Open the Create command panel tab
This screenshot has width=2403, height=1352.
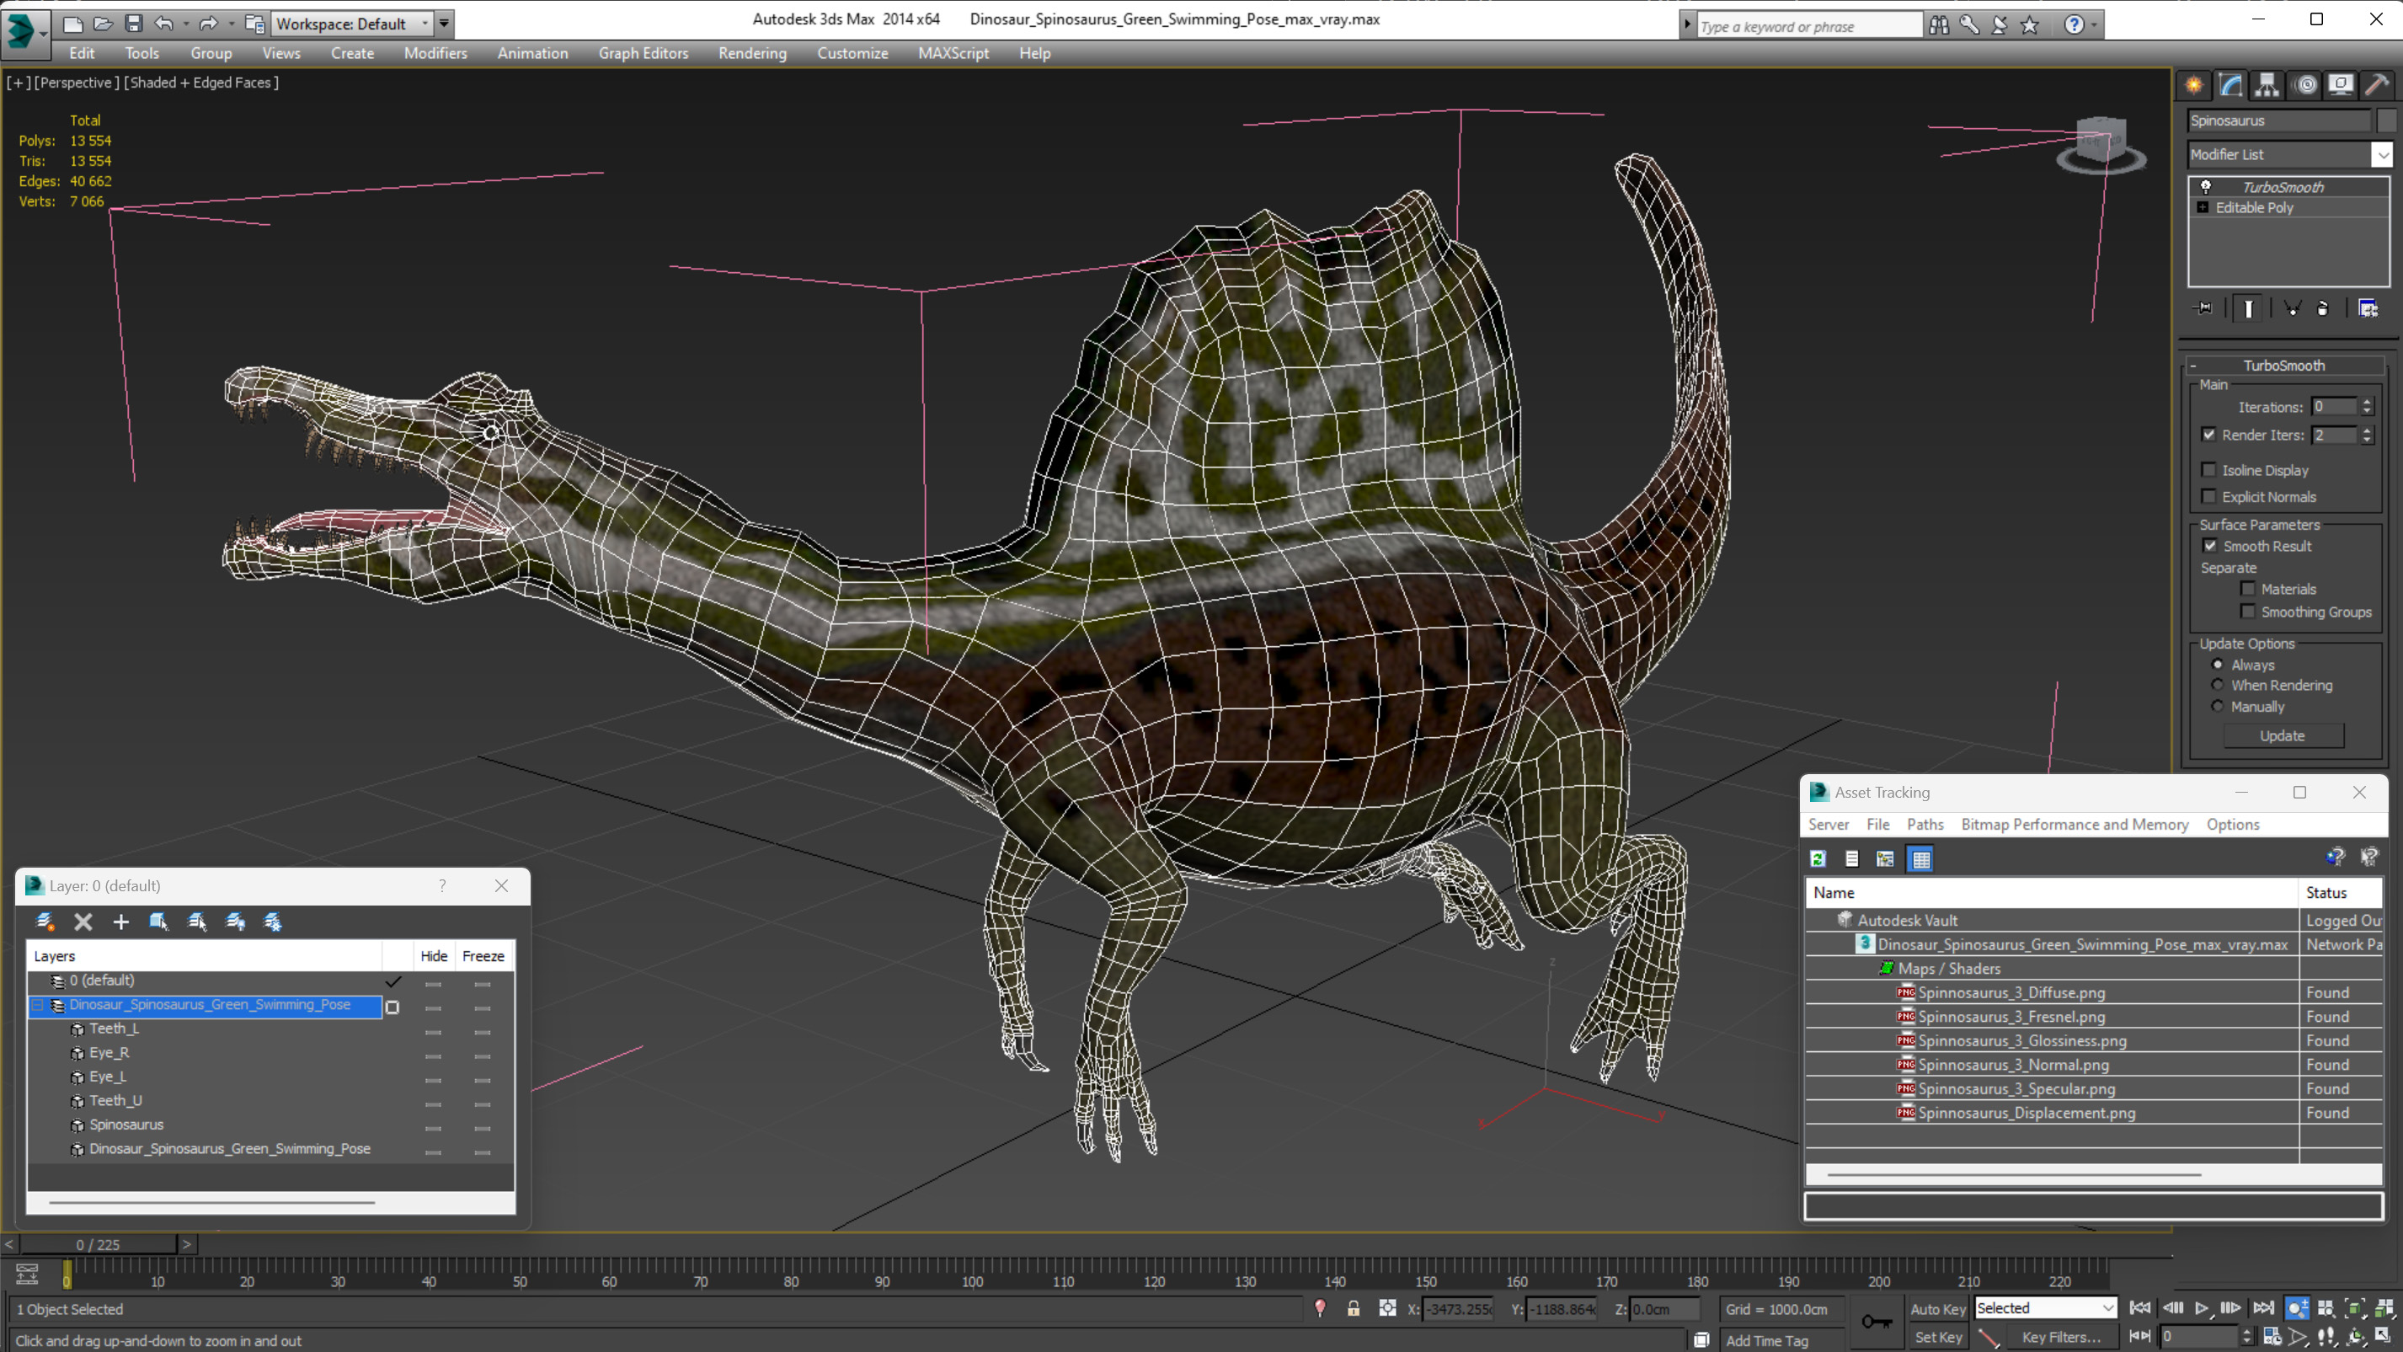2194,85
